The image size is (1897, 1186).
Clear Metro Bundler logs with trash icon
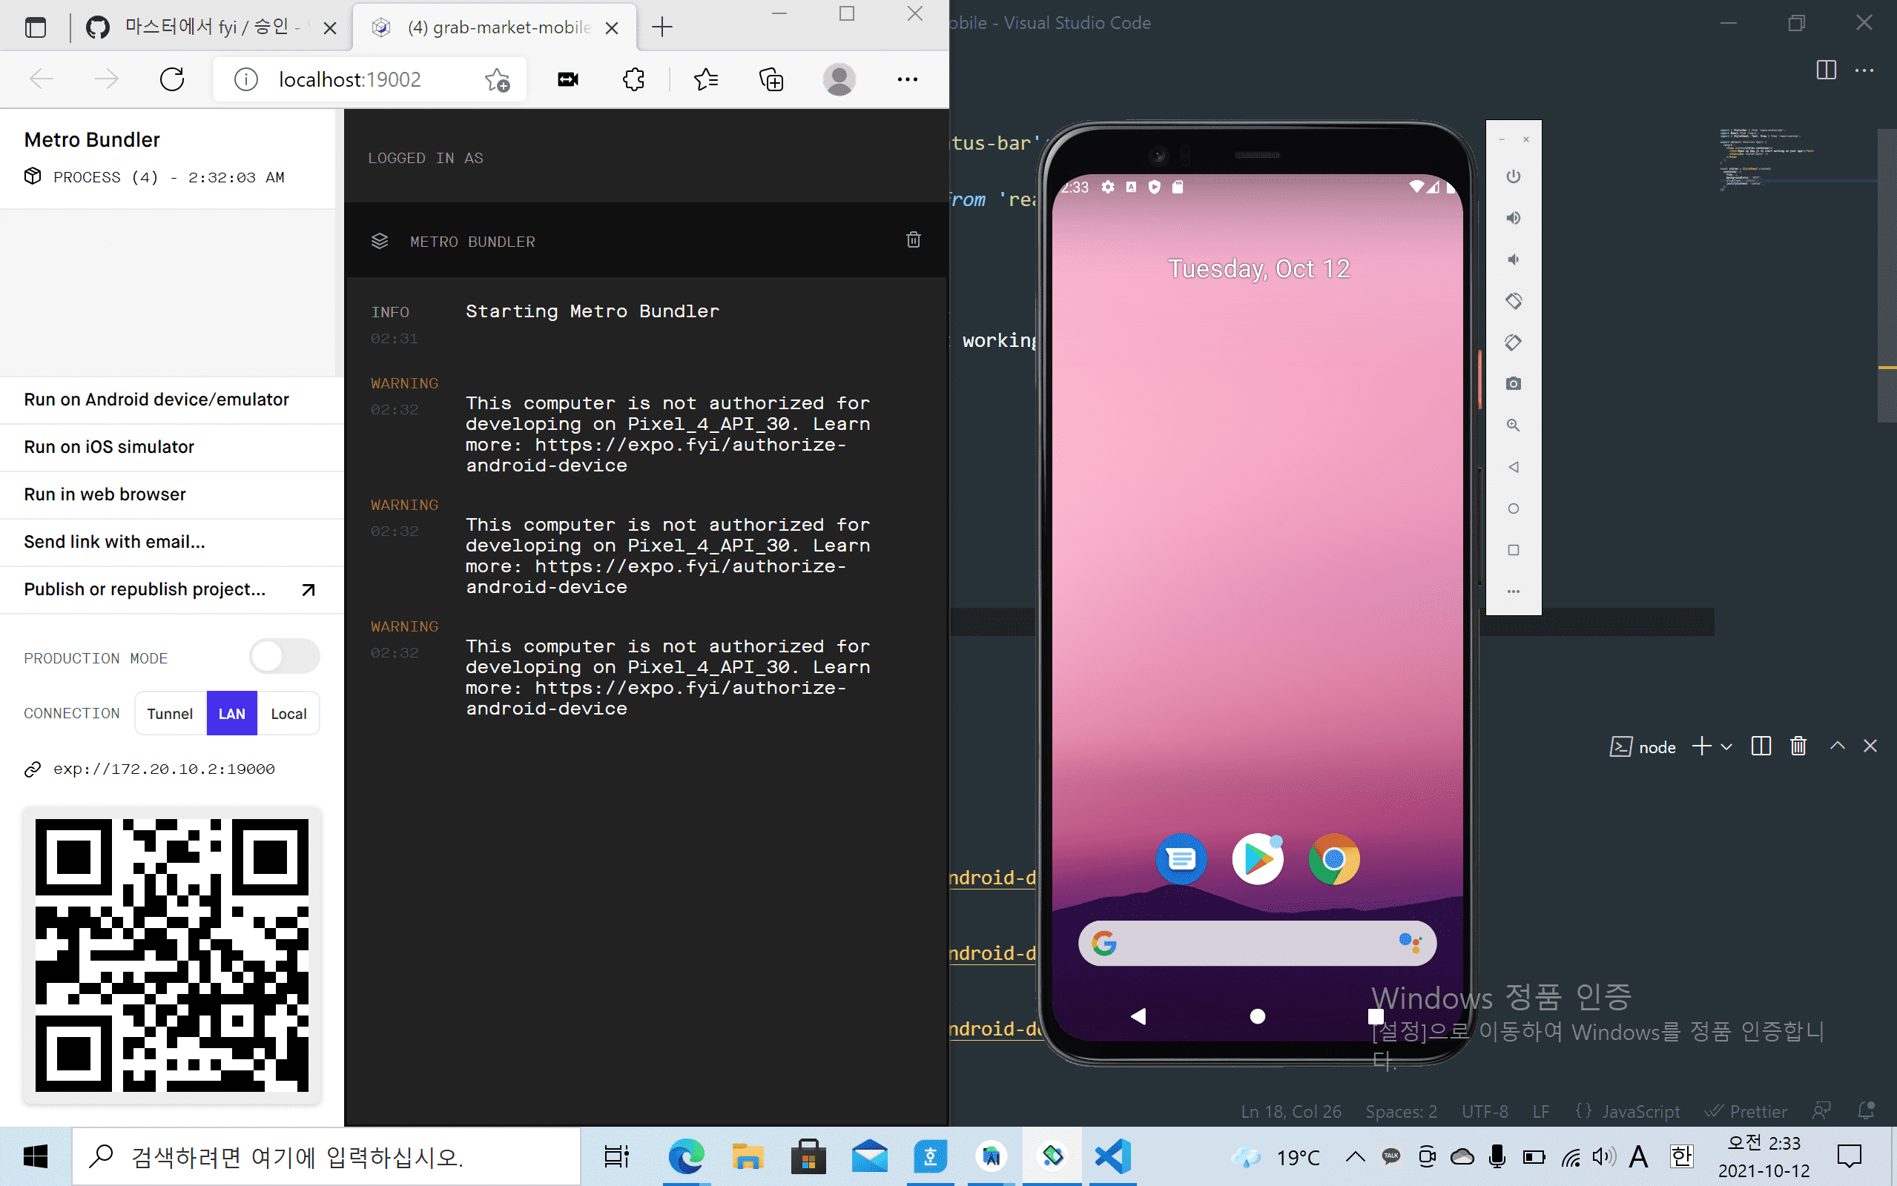pyautogui.click(x=913, y=240)
